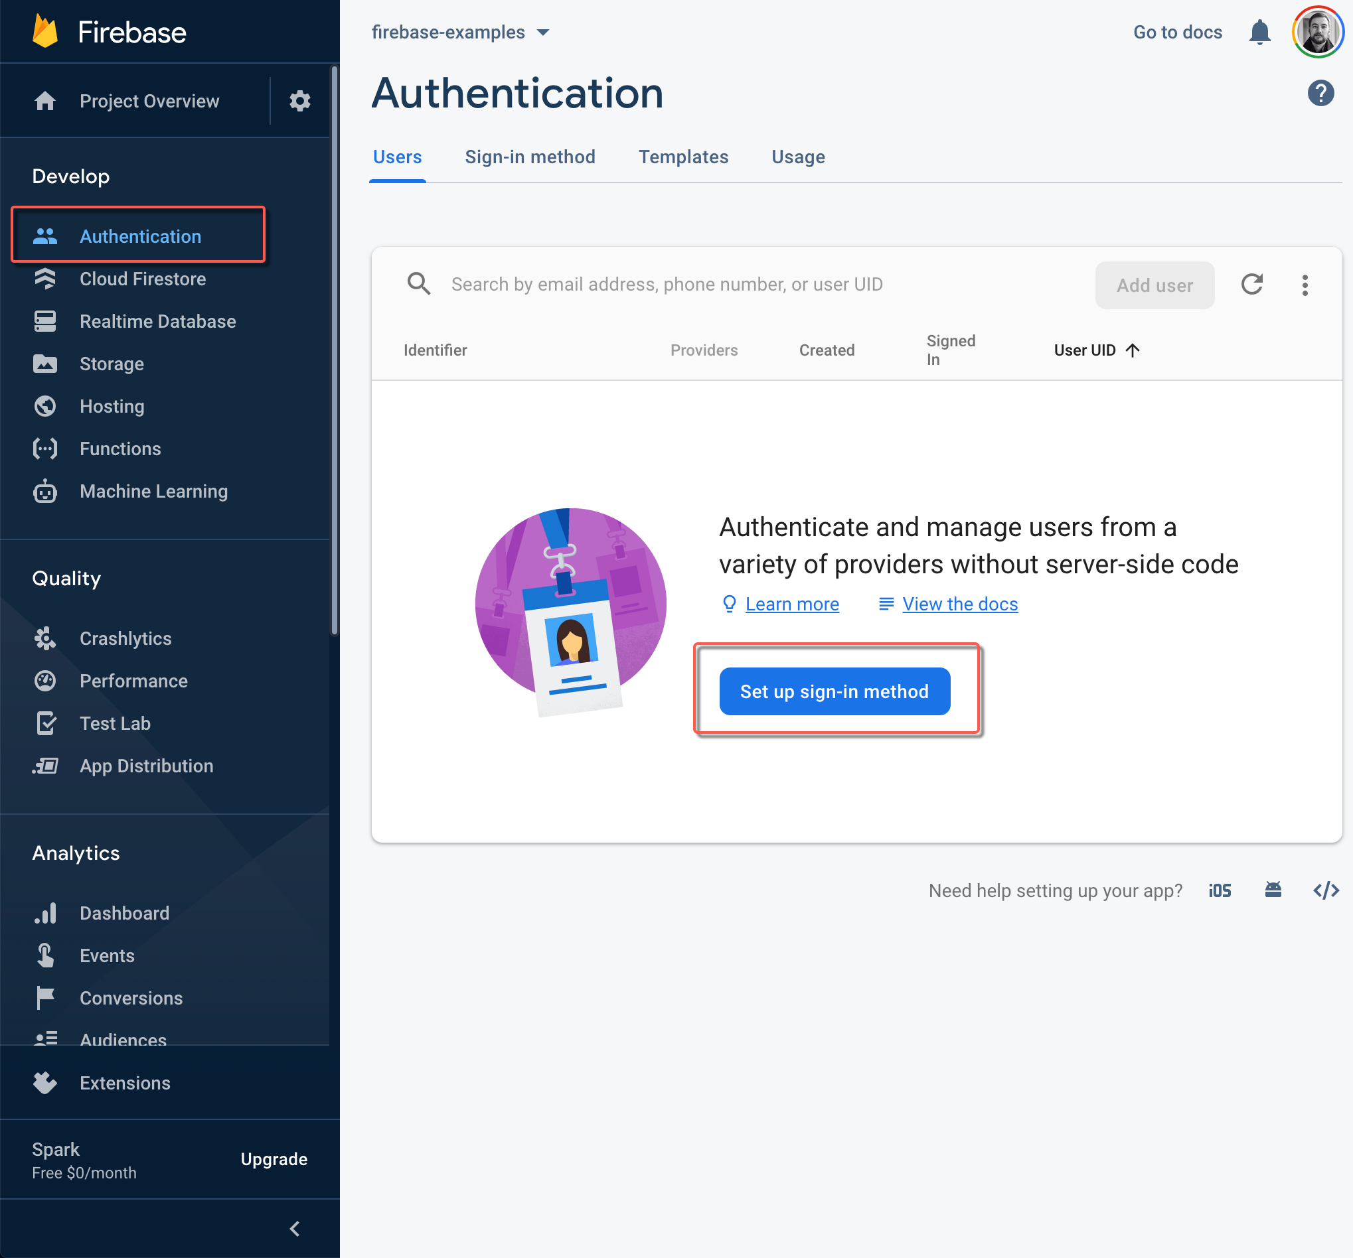Click the Realtime Database icon
This screenshot has width=1353, height=1258.
(45, 321)
